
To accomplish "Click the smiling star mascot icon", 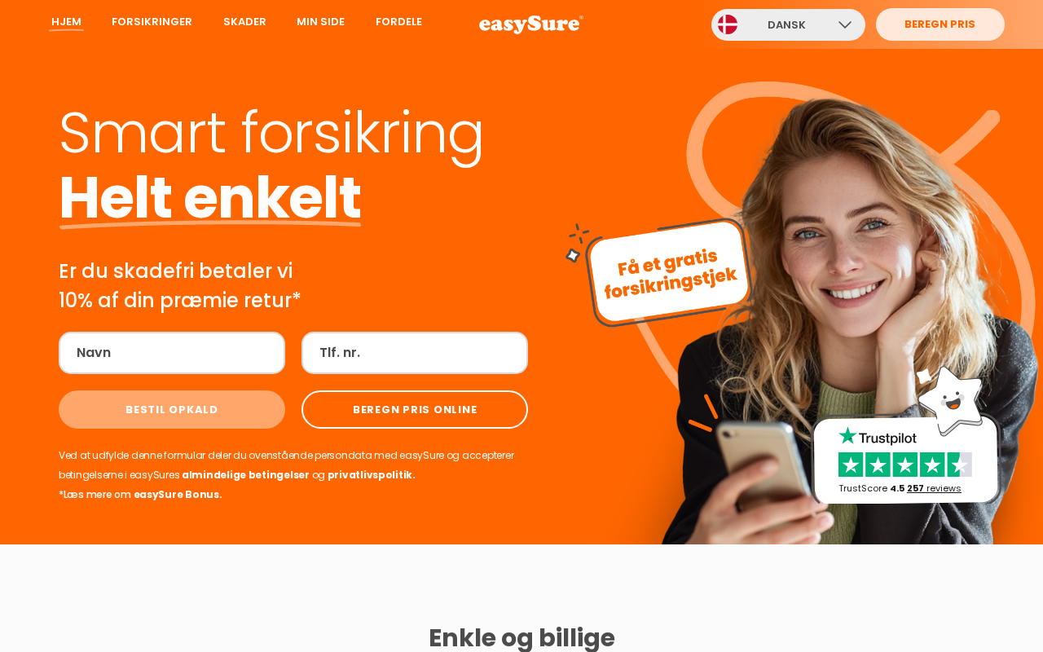I will tap(951, 398).
